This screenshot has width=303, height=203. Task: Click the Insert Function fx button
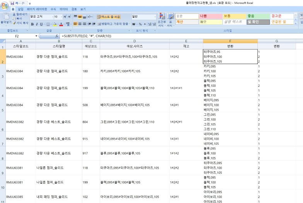click(x=57, y=36)
